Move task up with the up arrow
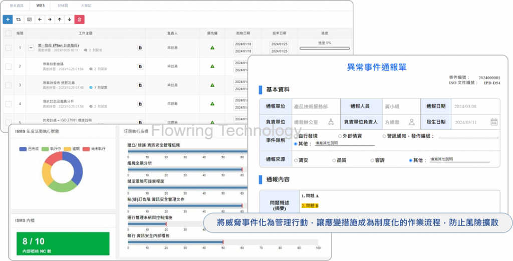 tap(59, 20)
